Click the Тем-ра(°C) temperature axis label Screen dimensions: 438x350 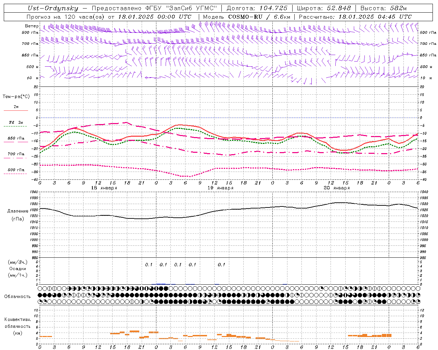tap(16, 97)
